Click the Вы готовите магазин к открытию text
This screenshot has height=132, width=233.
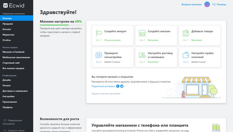click(x=113, y=77)
